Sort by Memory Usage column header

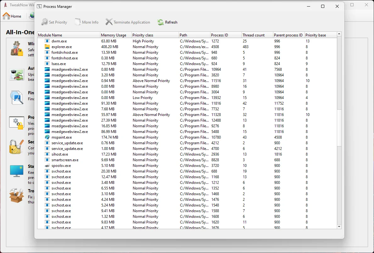click(114, 35)
